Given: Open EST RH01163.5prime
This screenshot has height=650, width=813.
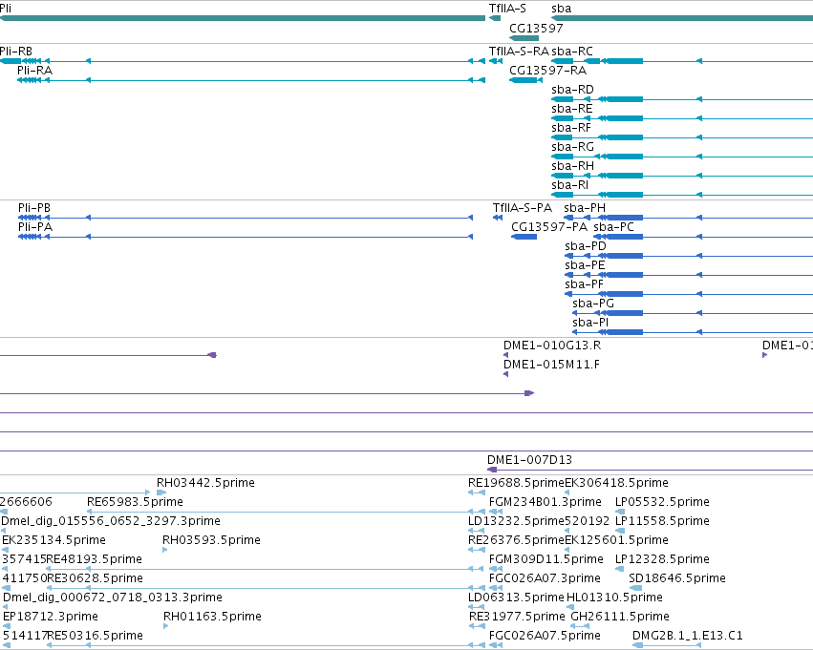Looking at the screenshot, I should click(212, 618).
